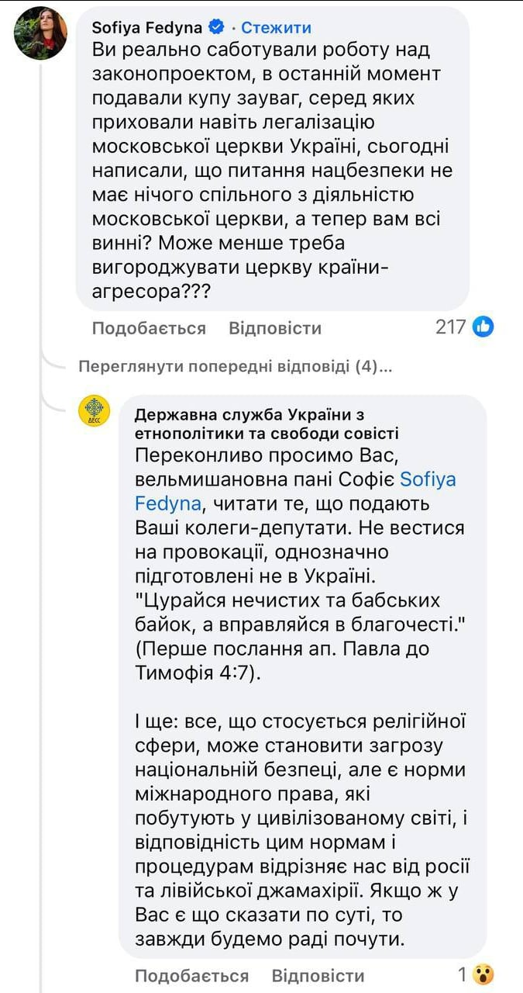Image resolution: width=523 pixels, height=993 pixels.
Task: Open Державна служба України з етнополітики page name
Action: 267,424
